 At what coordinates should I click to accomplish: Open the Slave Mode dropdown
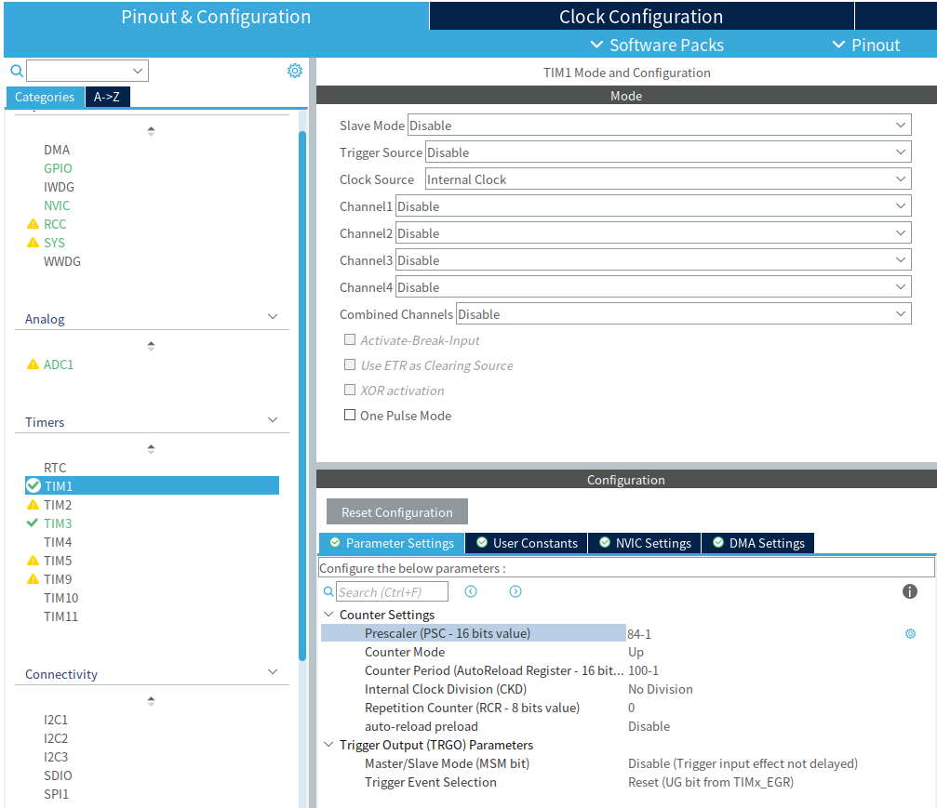click(x=659, y=126)
